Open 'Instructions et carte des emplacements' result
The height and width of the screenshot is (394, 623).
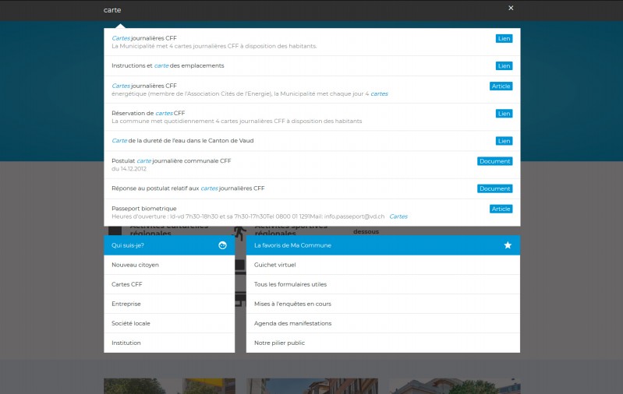168,65
